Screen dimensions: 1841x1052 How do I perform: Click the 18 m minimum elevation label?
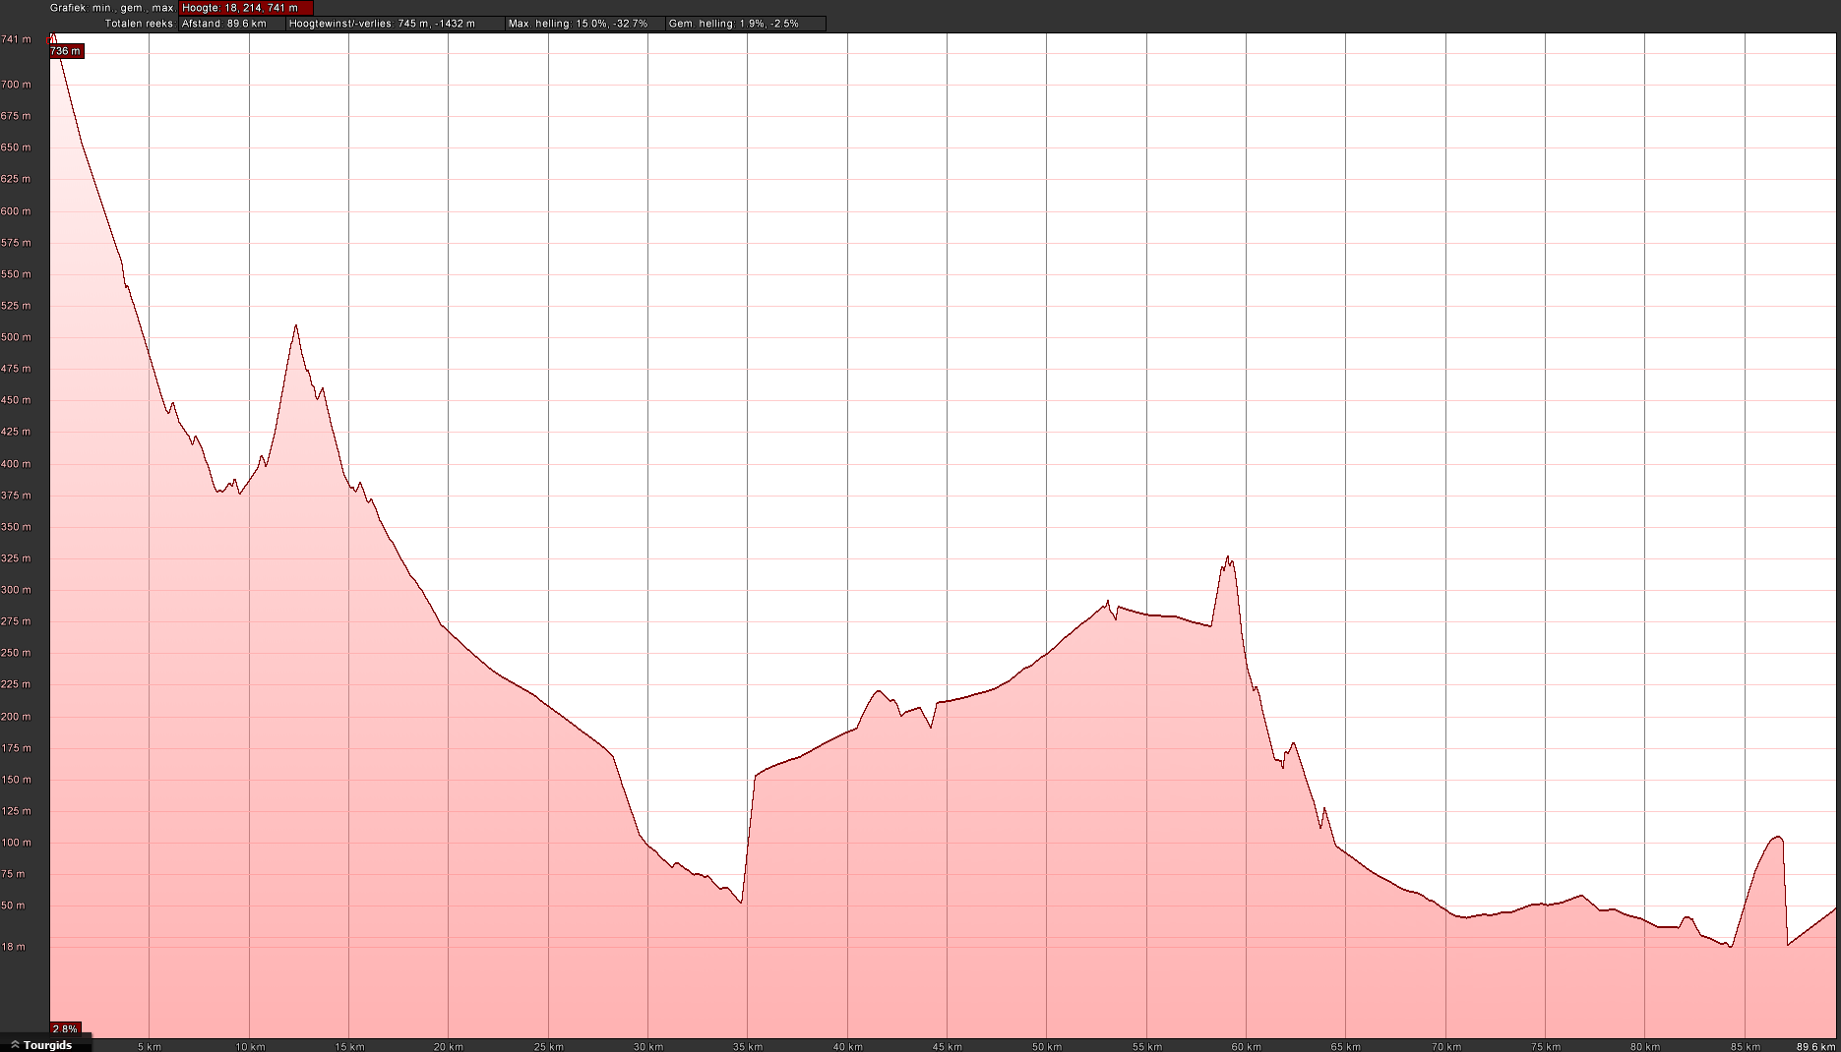pyautogui.click(x=14, y=947)
